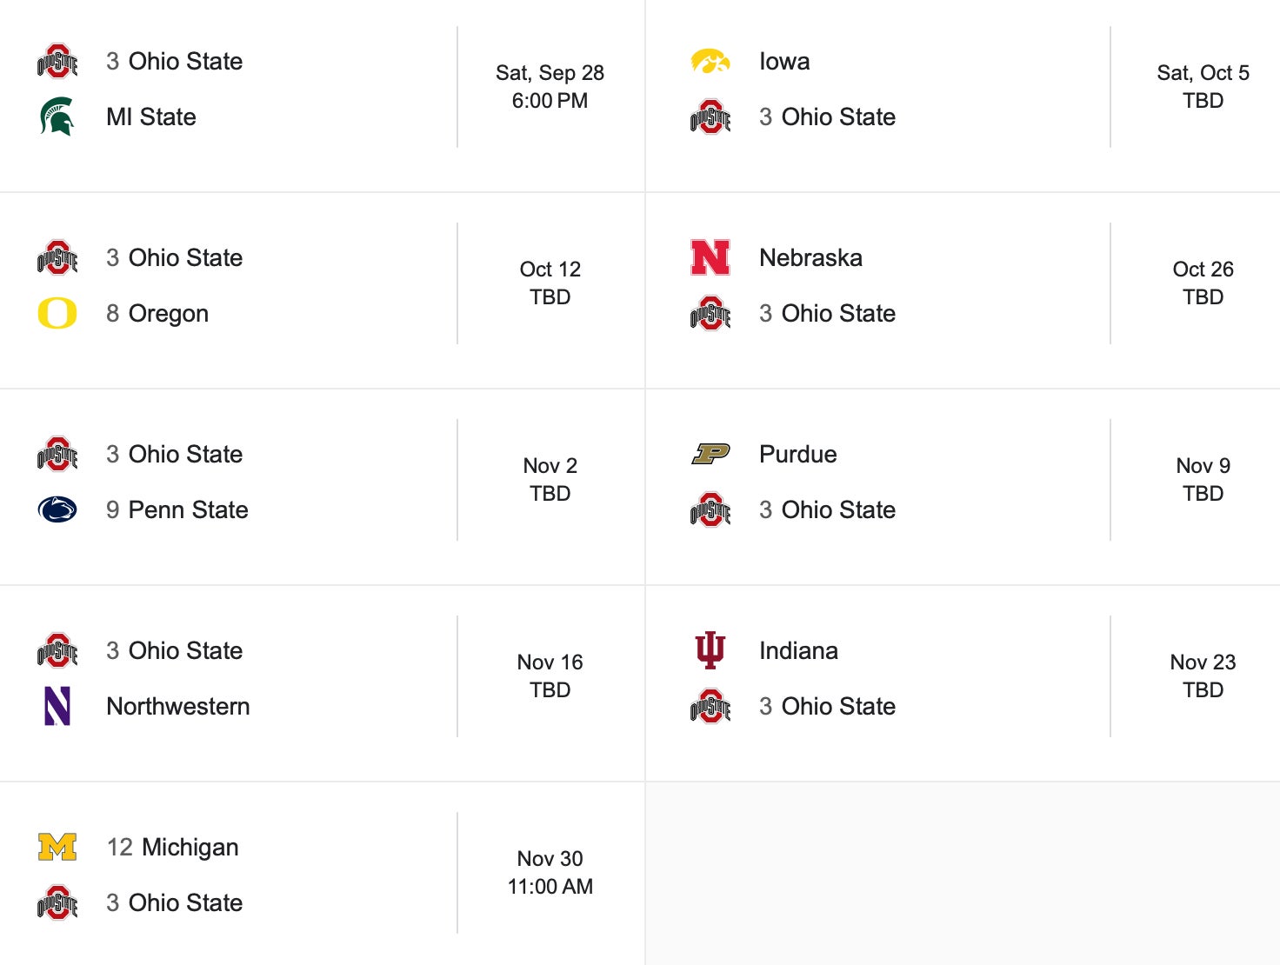The height and width of the screenshot is (965, 1280).
Task: Open the Nebraska team name
Action: click(x=810, y=257)
